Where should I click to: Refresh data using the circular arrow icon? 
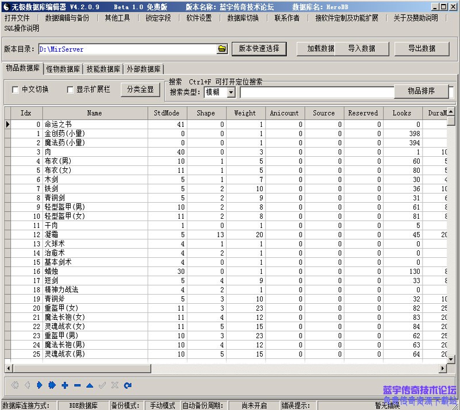(127, 385)
